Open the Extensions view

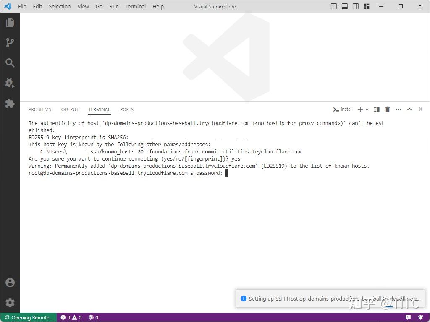[x=10, y=103]
